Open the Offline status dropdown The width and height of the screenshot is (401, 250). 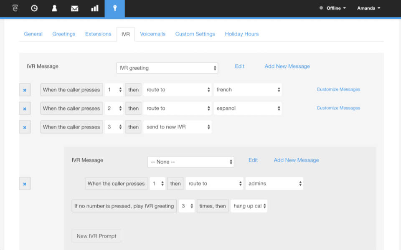click(x=334, y=8)
